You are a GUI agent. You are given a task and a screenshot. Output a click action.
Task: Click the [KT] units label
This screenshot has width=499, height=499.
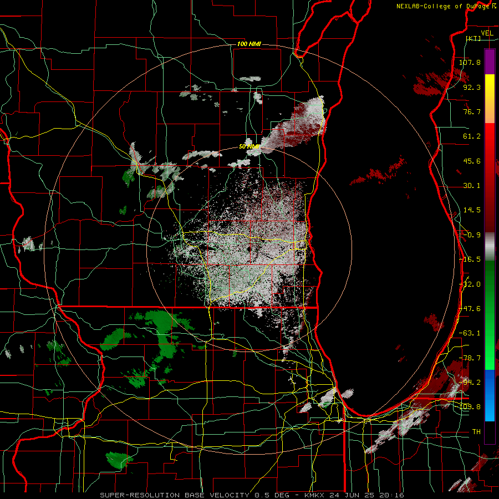473,38
